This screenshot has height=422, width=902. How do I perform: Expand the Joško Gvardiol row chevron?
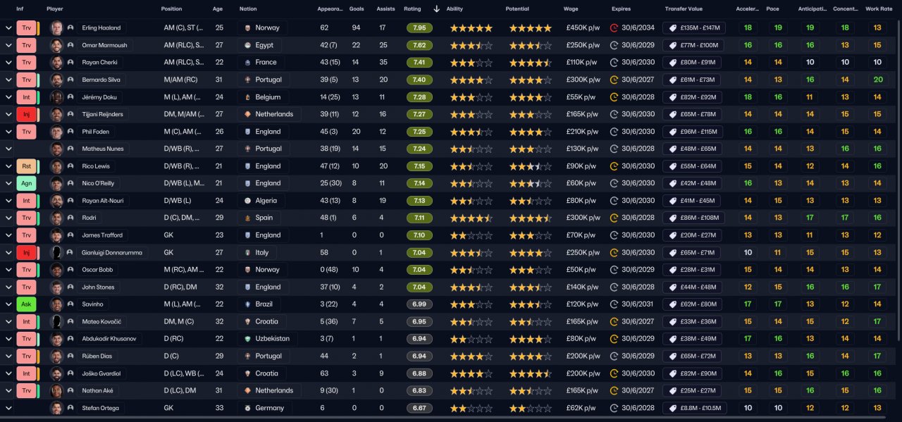[x=8, y=373]
